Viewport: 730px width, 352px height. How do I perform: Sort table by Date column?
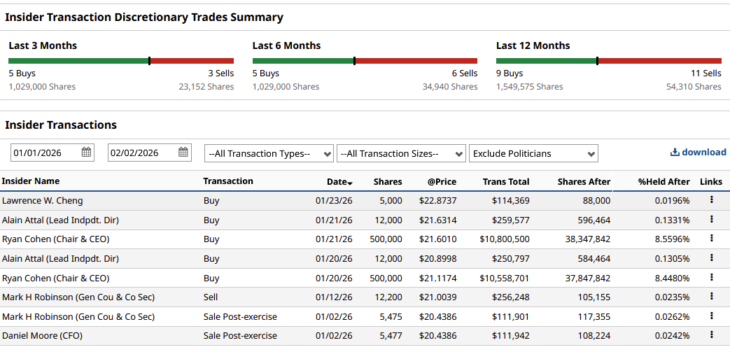click(339, 182)
